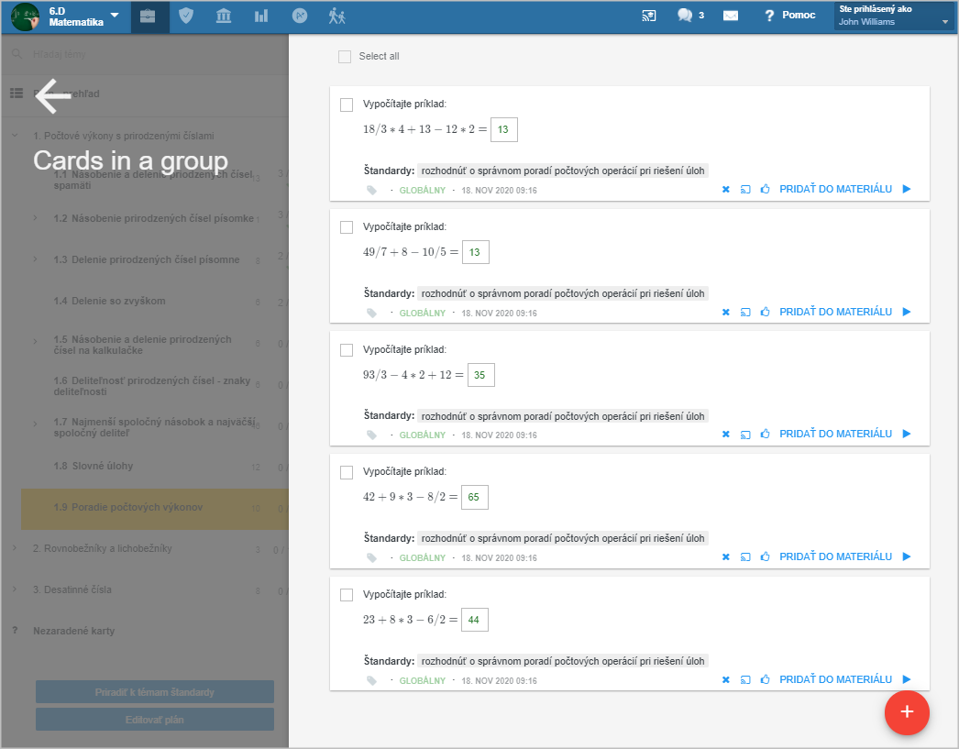Remove card 49/7+8-10/5 with the X icon
This screenshot has height=749, width=959.
pos(726,313)
